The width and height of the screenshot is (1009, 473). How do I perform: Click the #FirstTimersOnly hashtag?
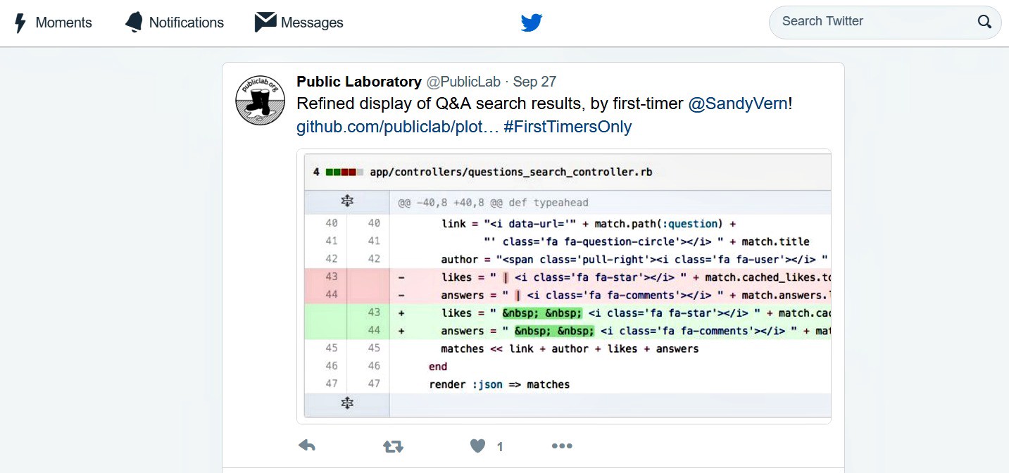click(568, 127)
